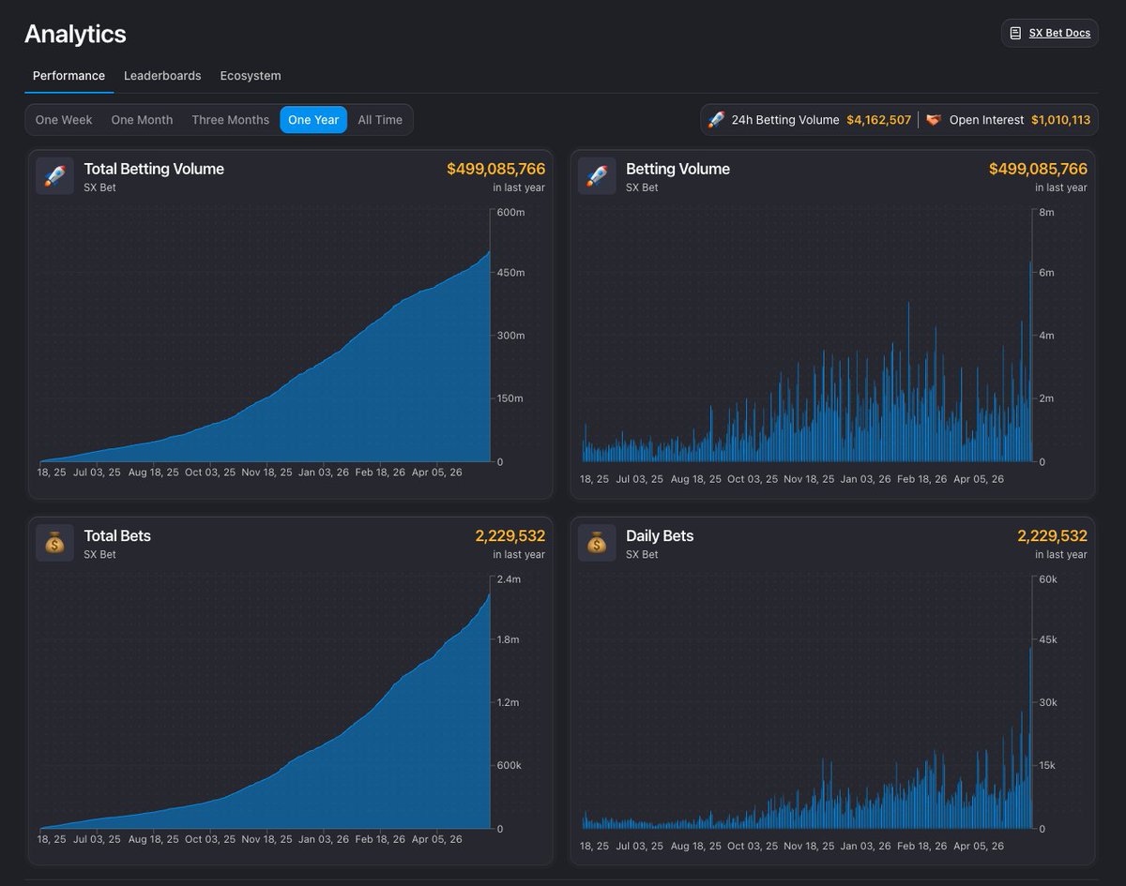Click the Total Bets area chart
The image size is (1126, 886).
pos(264,703)
